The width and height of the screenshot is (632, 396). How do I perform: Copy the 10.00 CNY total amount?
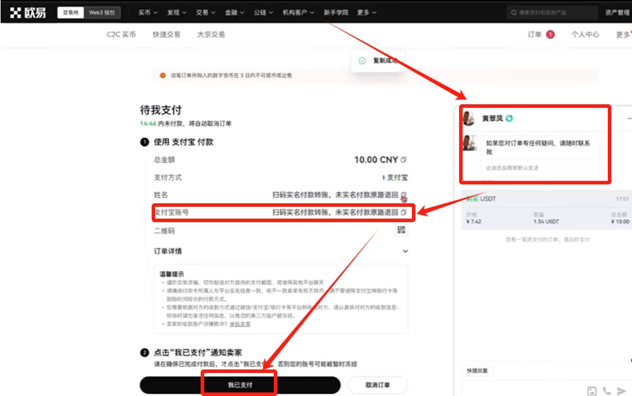tap(404, 160)
